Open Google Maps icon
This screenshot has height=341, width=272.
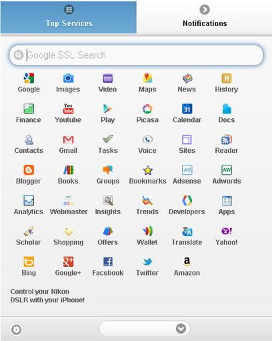click(x=147, y=78)
